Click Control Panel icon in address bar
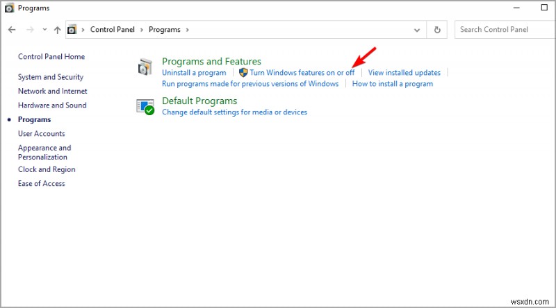The height and width of the screenshot is (308, 556). [x=72, y=29]
